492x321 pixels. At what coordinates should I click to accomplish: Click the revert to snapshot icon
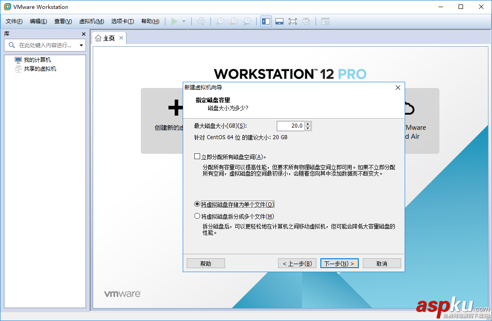(234, 21)
